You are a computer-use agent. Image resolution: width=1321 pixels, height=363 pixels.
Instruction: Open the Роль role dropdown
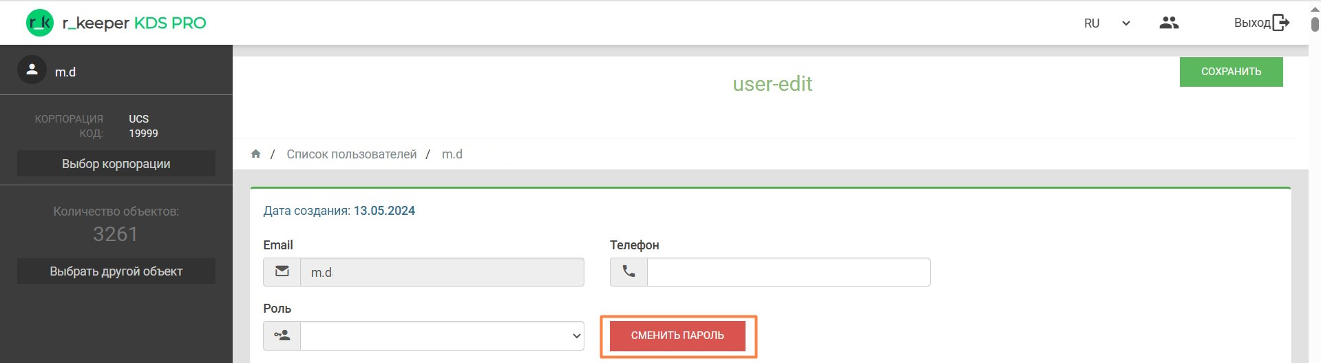(442, 336)
